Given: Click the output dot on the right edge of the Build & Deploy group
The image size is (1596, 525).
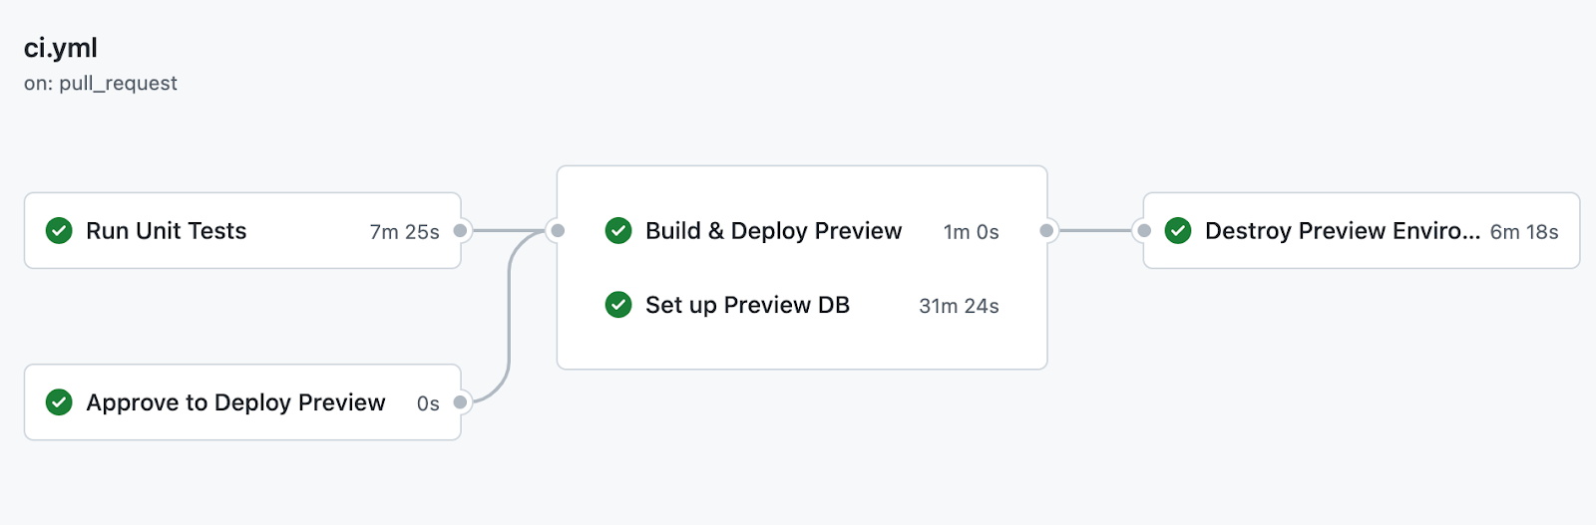Looking at the screenshot, I should [1046, 231].
